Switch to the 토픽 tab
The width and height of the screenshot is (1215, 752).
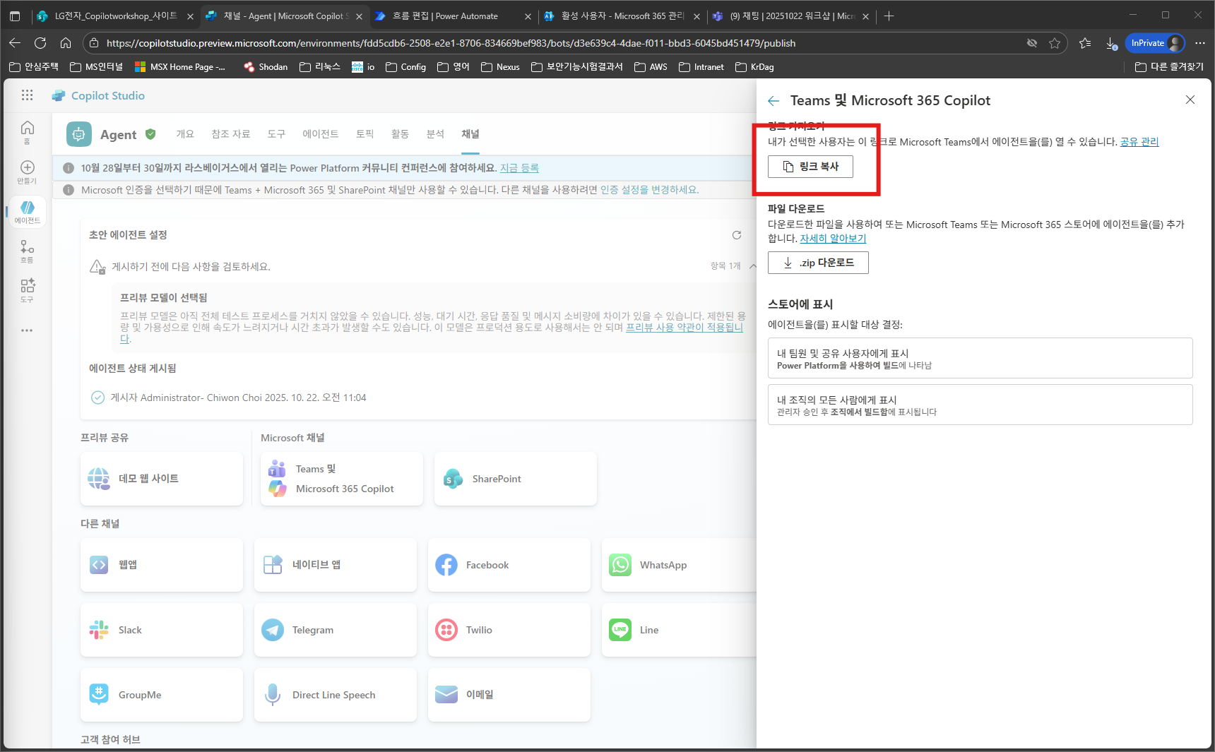tap(364, 134)
